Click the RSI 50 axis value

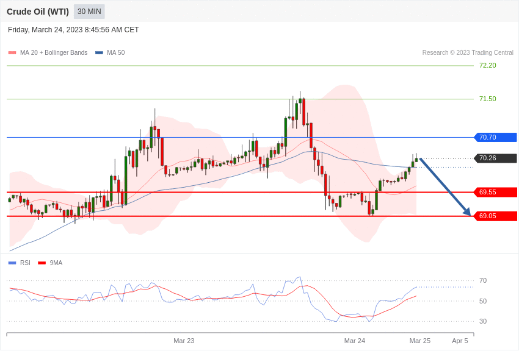pos(483,301)
